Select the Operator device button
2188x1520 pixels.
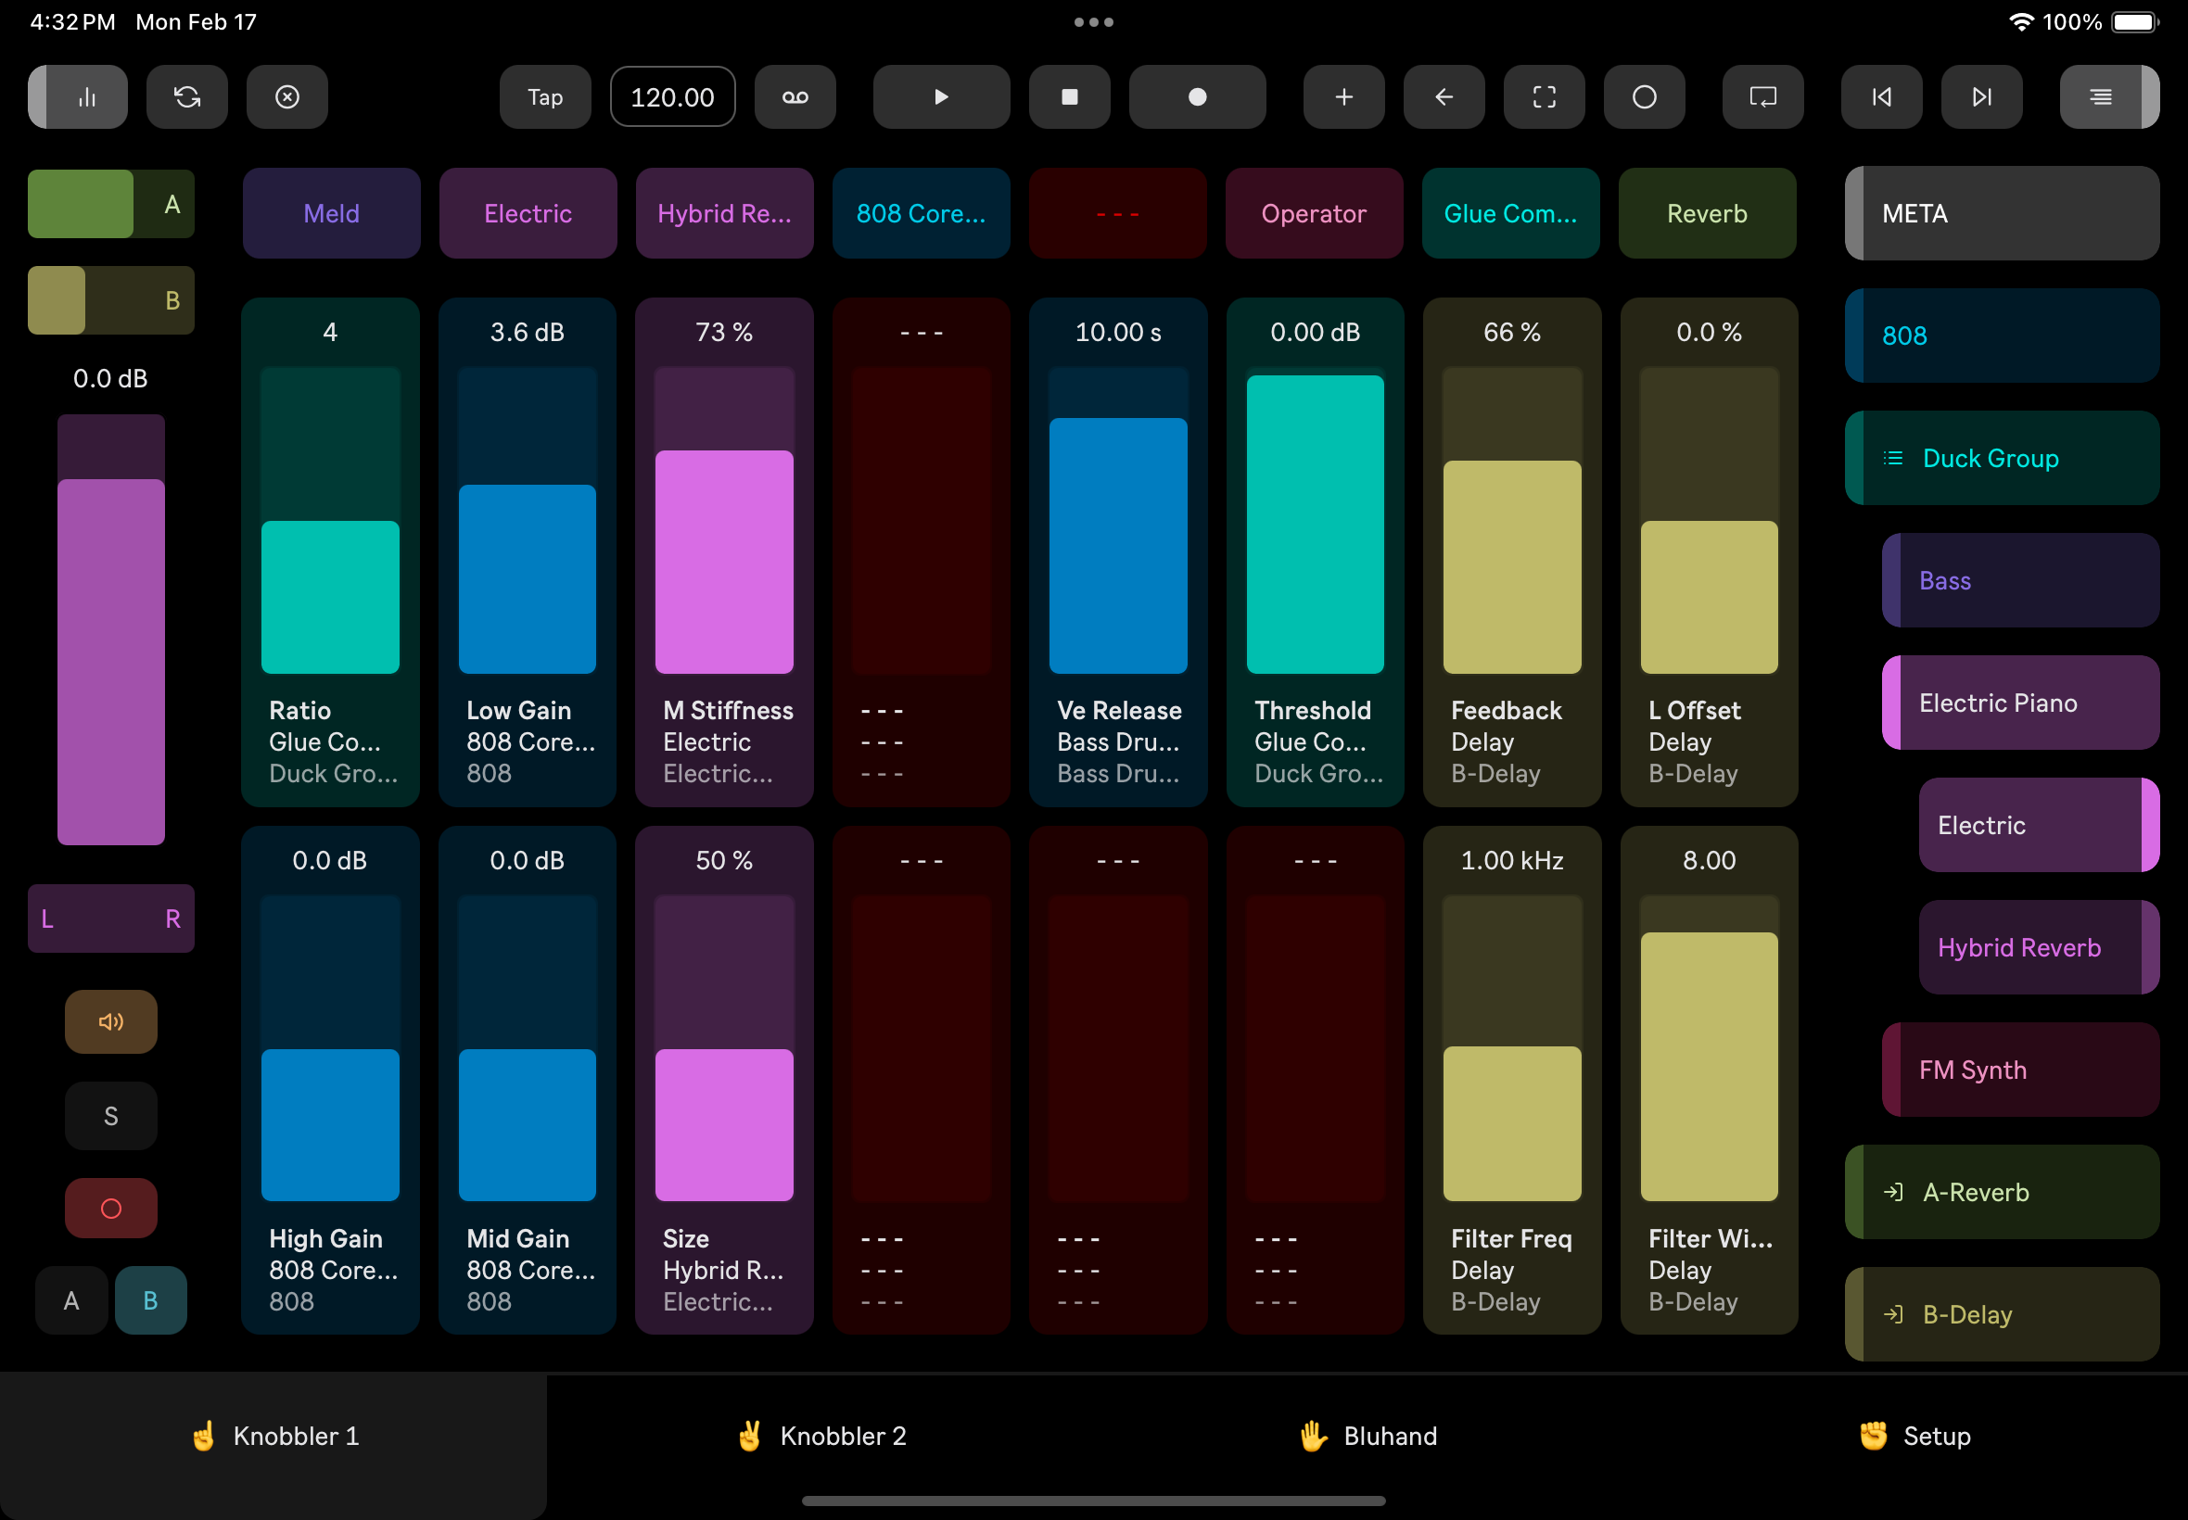click(x=1315, y=213)
